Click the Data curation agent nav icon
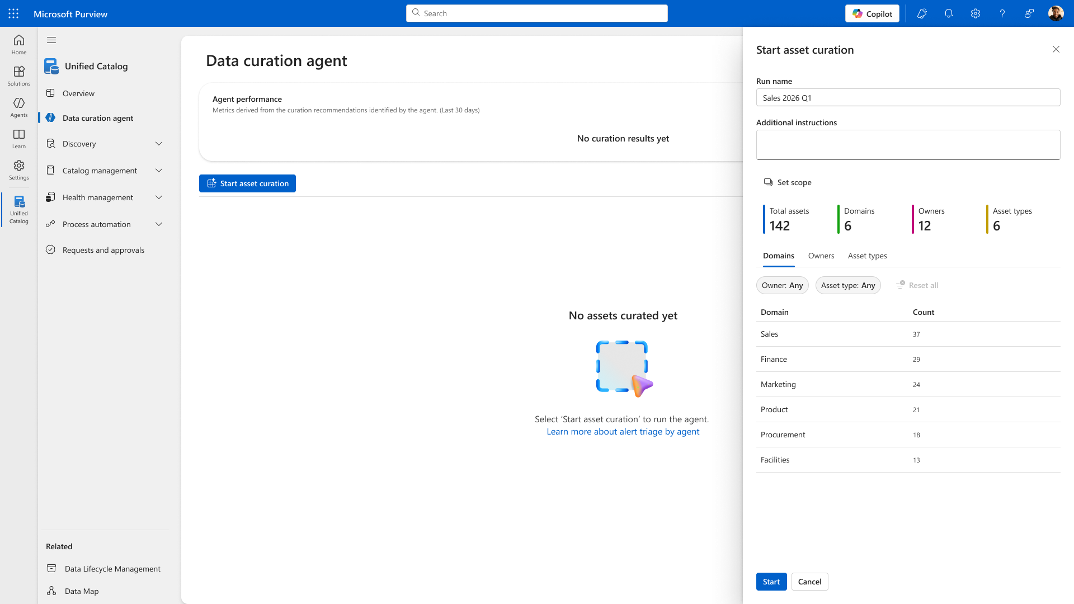The height and width of the screenshot is (604, 1074). click(x=50, y=117)
